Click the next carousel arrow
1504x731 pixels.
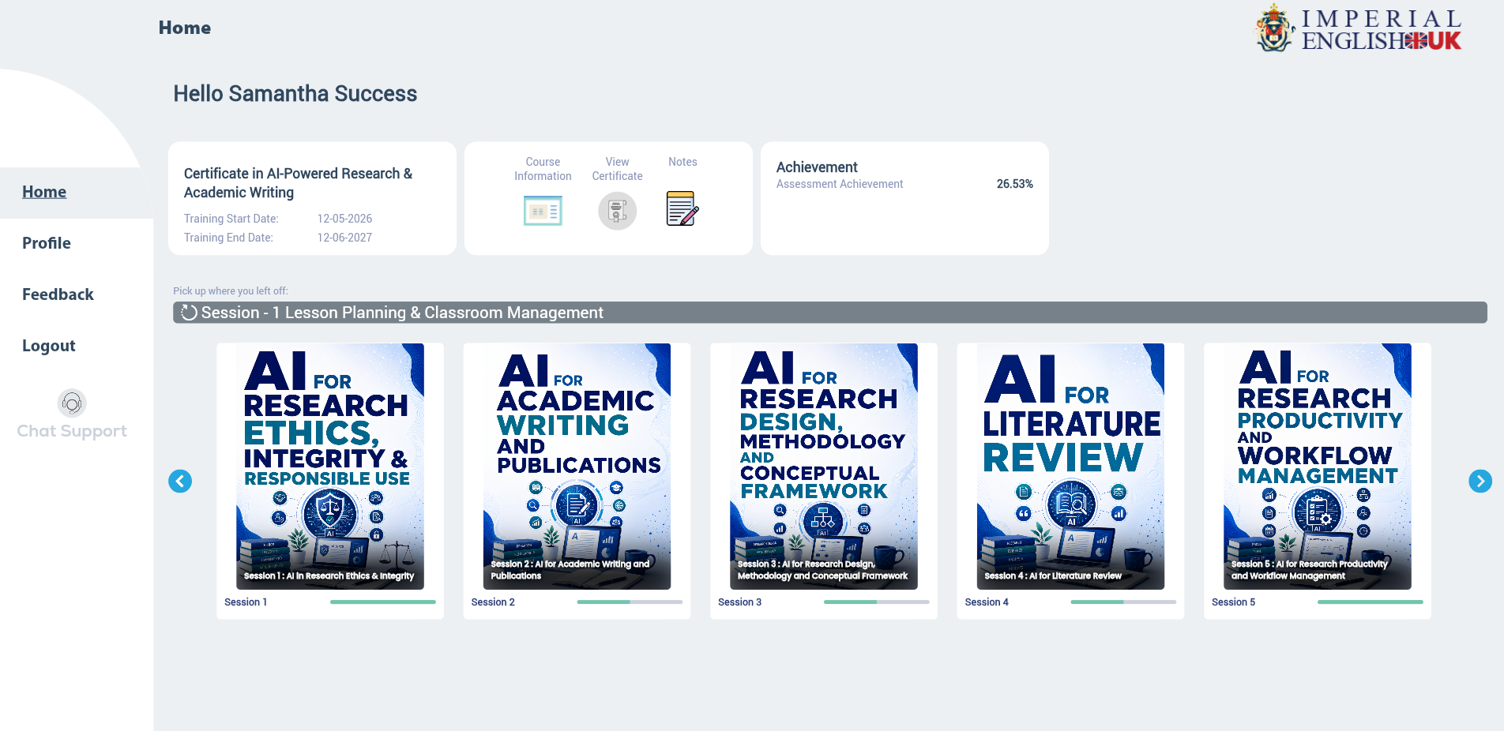[x=1480, y=481]
